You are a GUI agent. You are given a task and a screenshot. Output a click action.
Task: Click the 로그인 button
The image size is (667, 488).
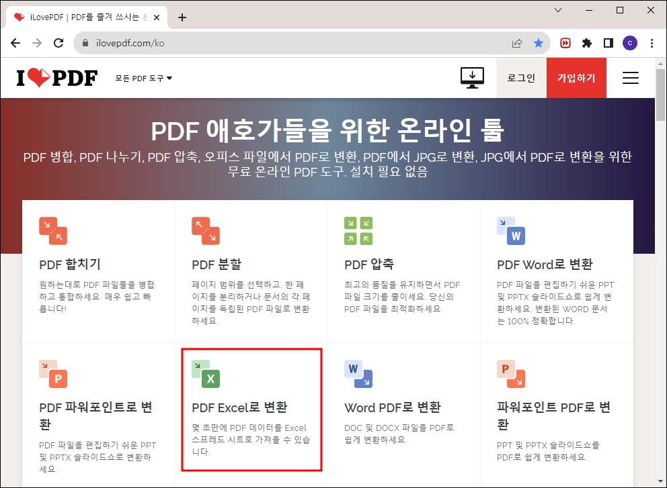pyautogui.click(x=521, y=77)
